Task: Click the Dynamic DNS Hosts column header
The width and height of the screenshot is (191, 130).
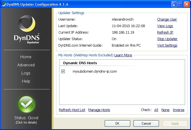Action: (80, 63)
